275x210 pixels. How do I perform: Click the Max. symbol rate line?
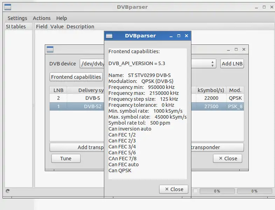(x=148, y=117)
